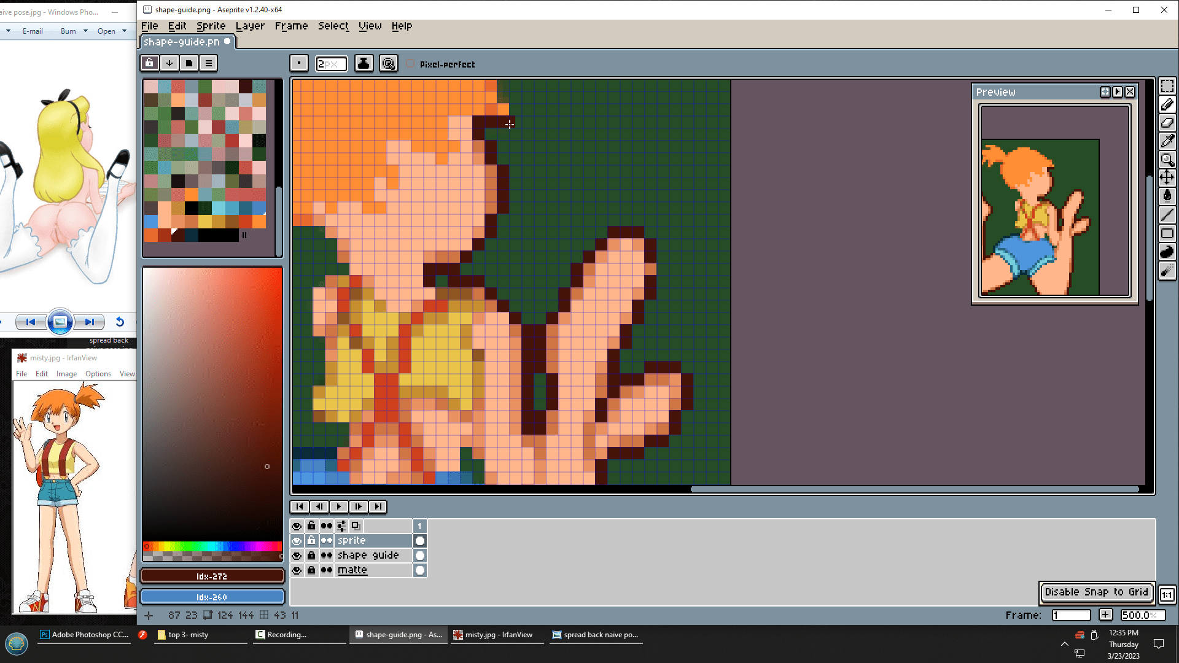Select the Line tool
This screenshot has width=1179, height=663.
(1168, 214)
